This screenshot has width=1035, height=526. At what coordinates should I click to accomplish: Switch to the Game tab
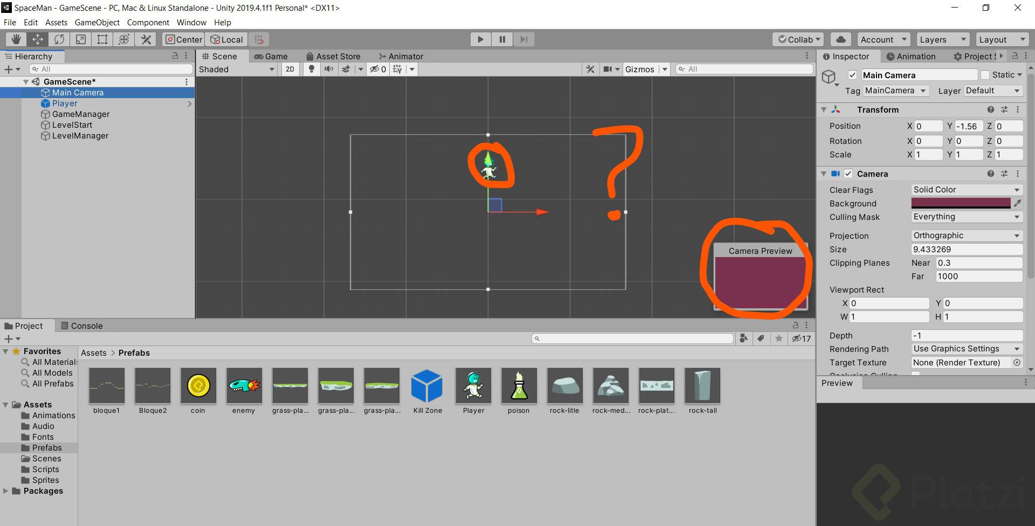[271, 56]
